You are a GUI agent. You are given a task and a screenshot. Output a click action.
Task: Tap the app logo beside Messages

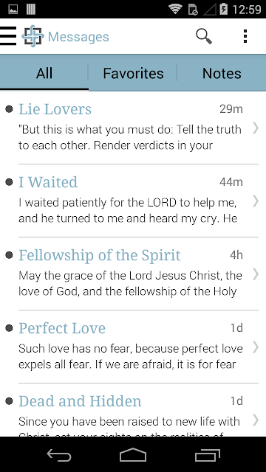click(33, 36)
